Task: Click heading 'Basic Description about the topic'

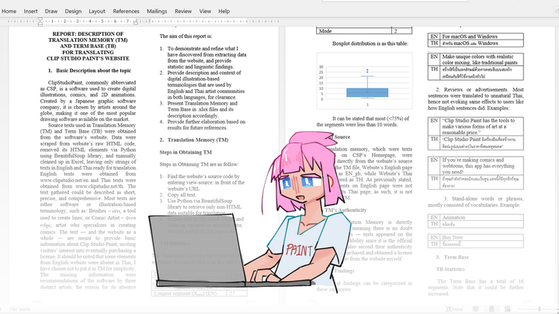Action: click(x=93, y=71)
